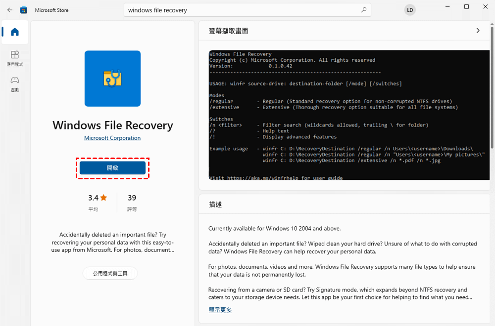Click the blue 開啟 open button
495x326 pixels.
click(112, 168)
